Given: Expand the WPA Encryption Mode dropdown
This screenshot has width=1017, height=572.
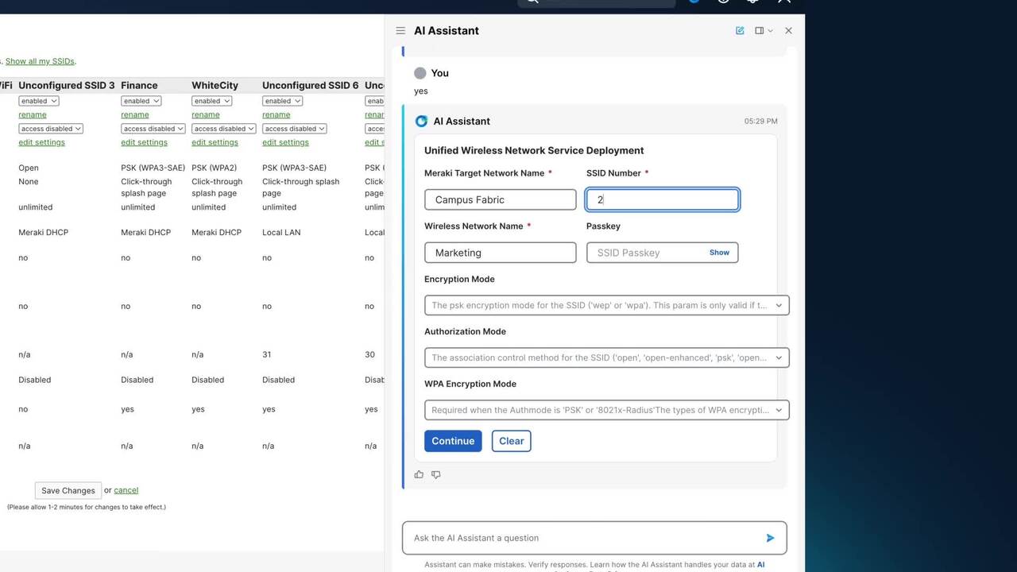Looking at the screenshot, I should click(607, 410).
